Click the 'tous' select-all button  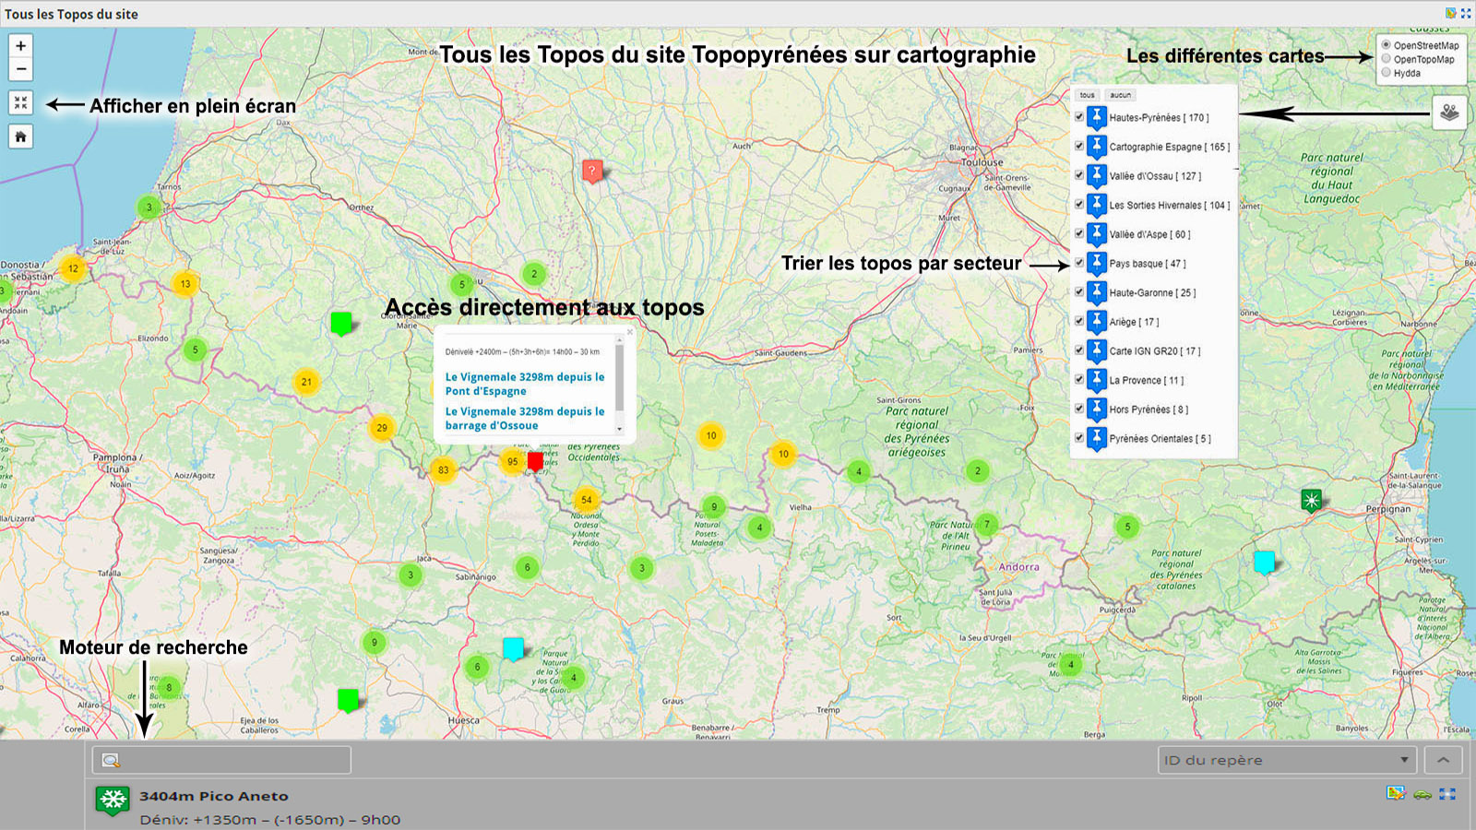(1088, 95)
